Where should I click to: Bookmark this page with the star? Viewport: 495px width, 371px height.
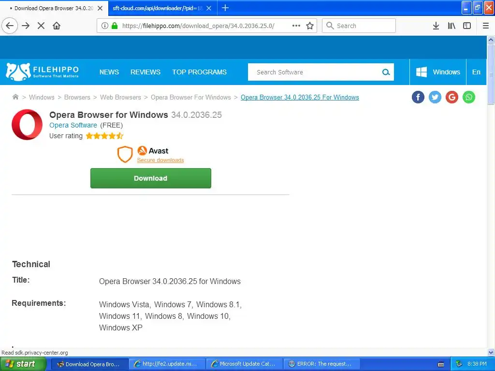pos(310,26)
